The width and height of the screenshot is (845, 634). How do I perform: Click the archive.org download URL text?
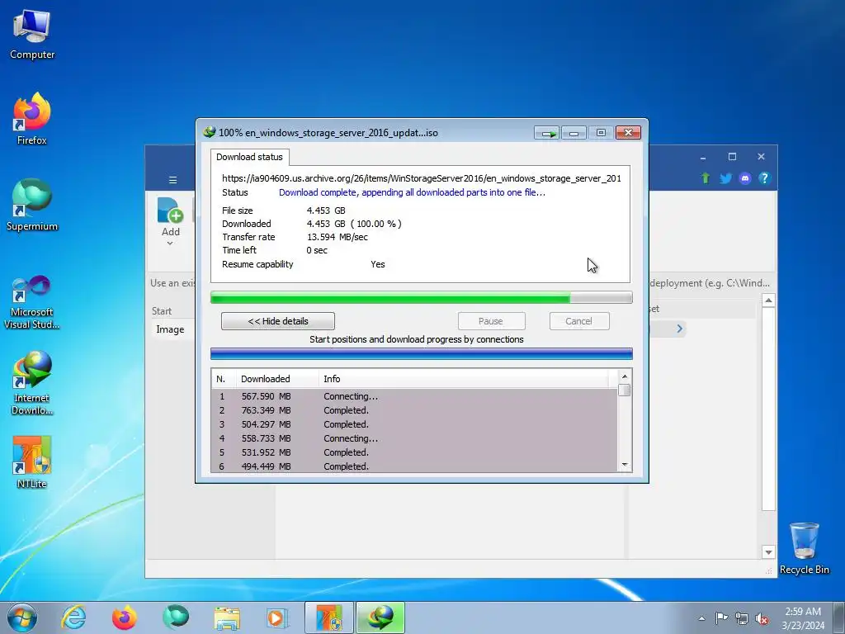click(x=422, y=178)
